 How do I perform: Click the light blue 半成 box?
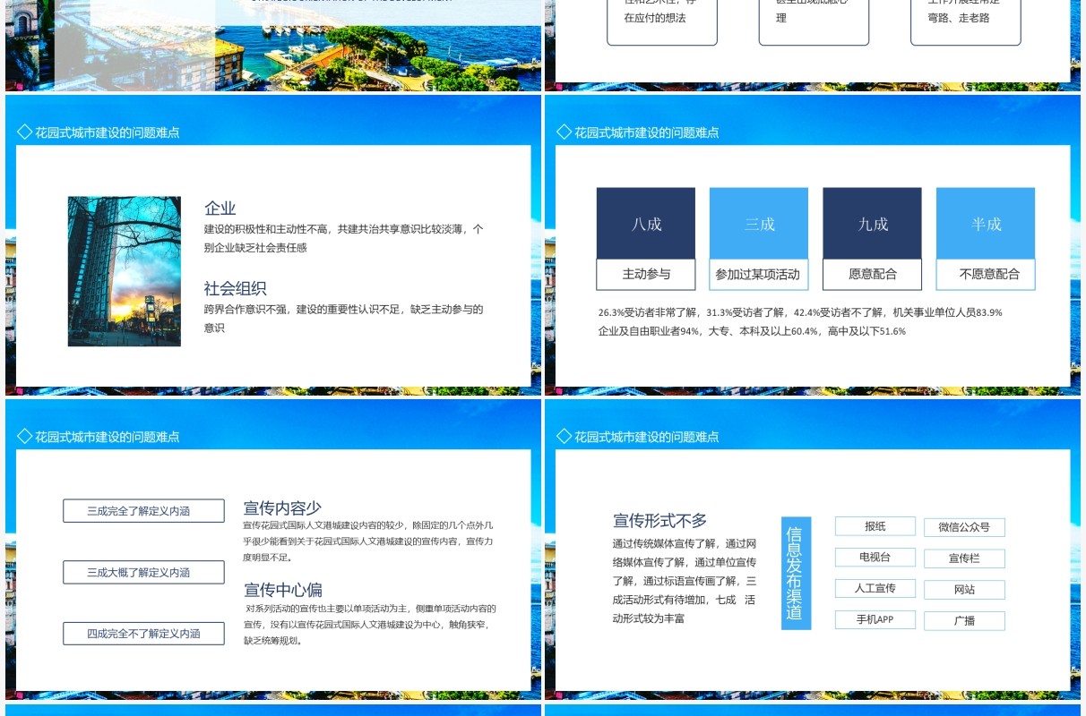point(986,224)
